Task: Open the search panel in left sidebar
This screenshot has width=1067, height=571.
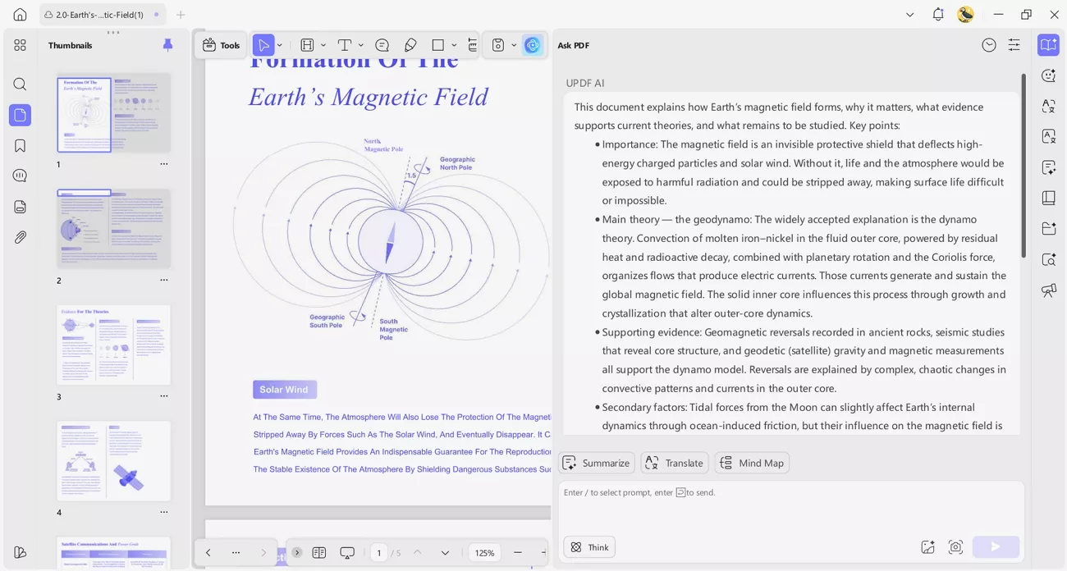Action: (20, 85)
